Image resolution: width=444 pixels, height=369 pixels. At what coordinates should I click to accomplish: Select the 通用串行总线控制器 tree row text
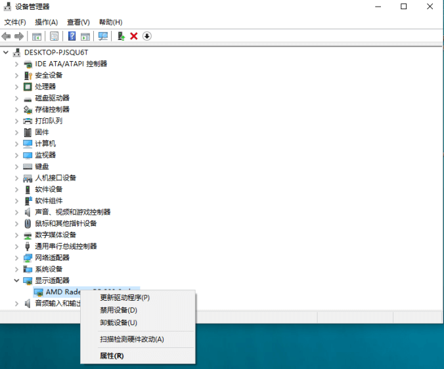(x=66, y=246)
